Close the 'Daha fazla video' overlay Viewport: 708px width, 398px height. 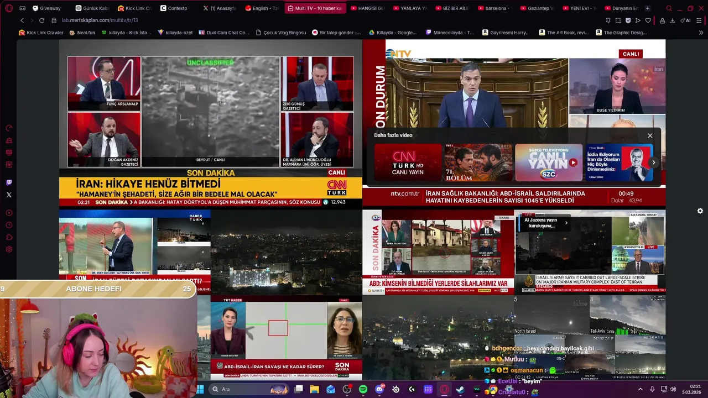[x=650, y=135]
